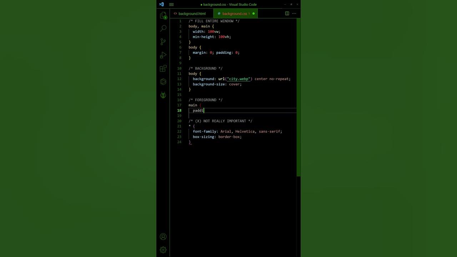The height and width of the screenshot is (257, 457).
Task: Follow the "city.webp" url link
Action: 239,79
